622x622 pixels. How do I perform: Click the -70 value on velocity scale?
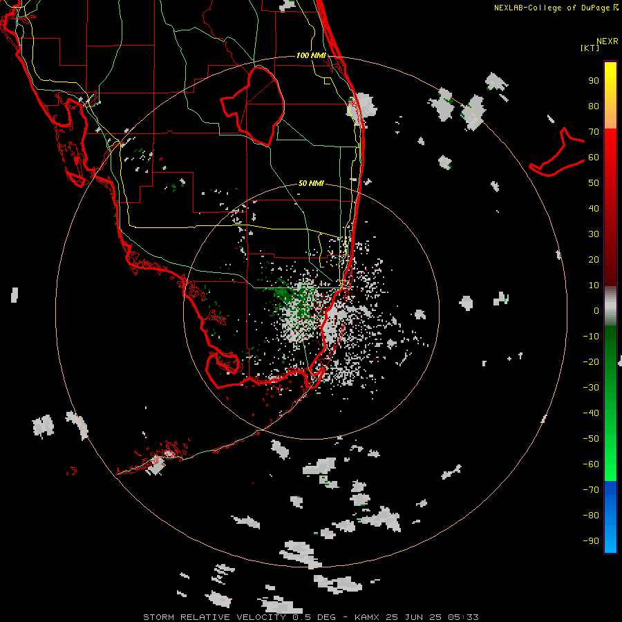click(591, 490)
